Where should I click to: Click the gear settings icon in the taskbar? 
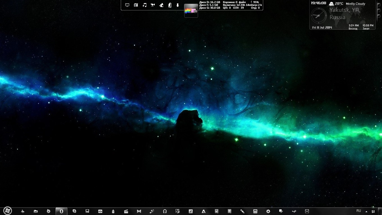tap(268, 211)
